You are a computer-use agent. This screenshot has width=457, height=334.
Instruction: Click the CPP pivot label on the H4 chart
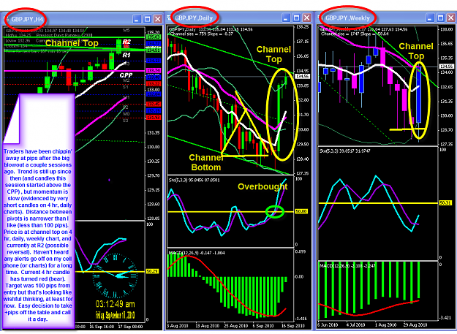[126, 75]
